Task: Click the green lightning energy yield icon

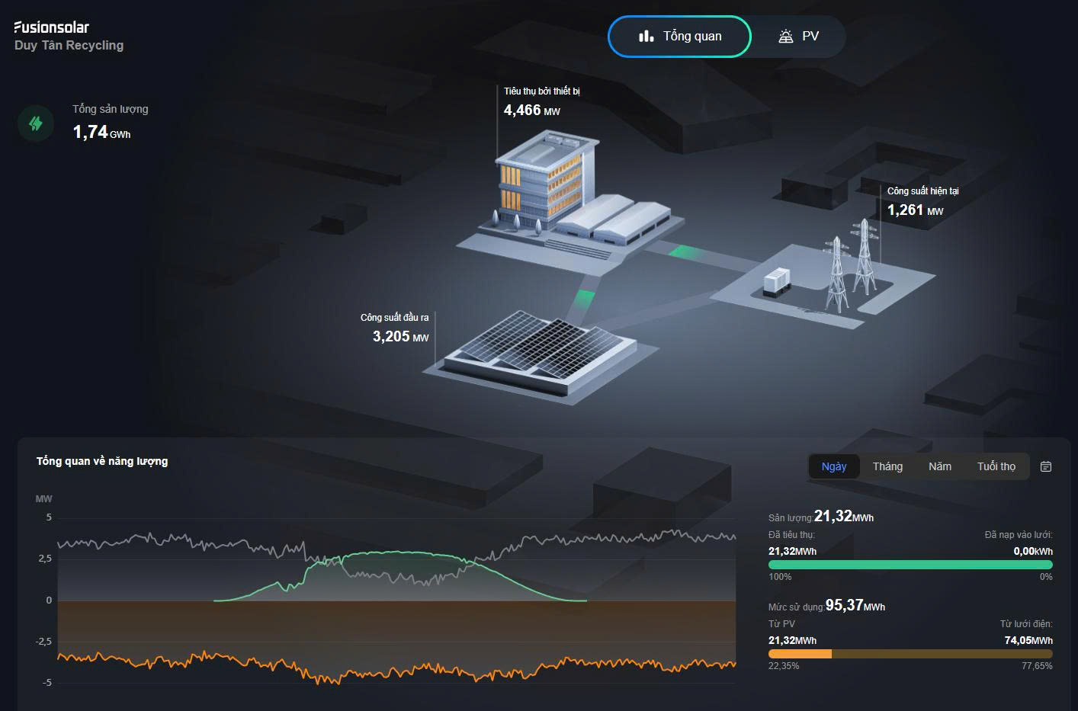Action: pyautogui.click(x=36, y=123)
